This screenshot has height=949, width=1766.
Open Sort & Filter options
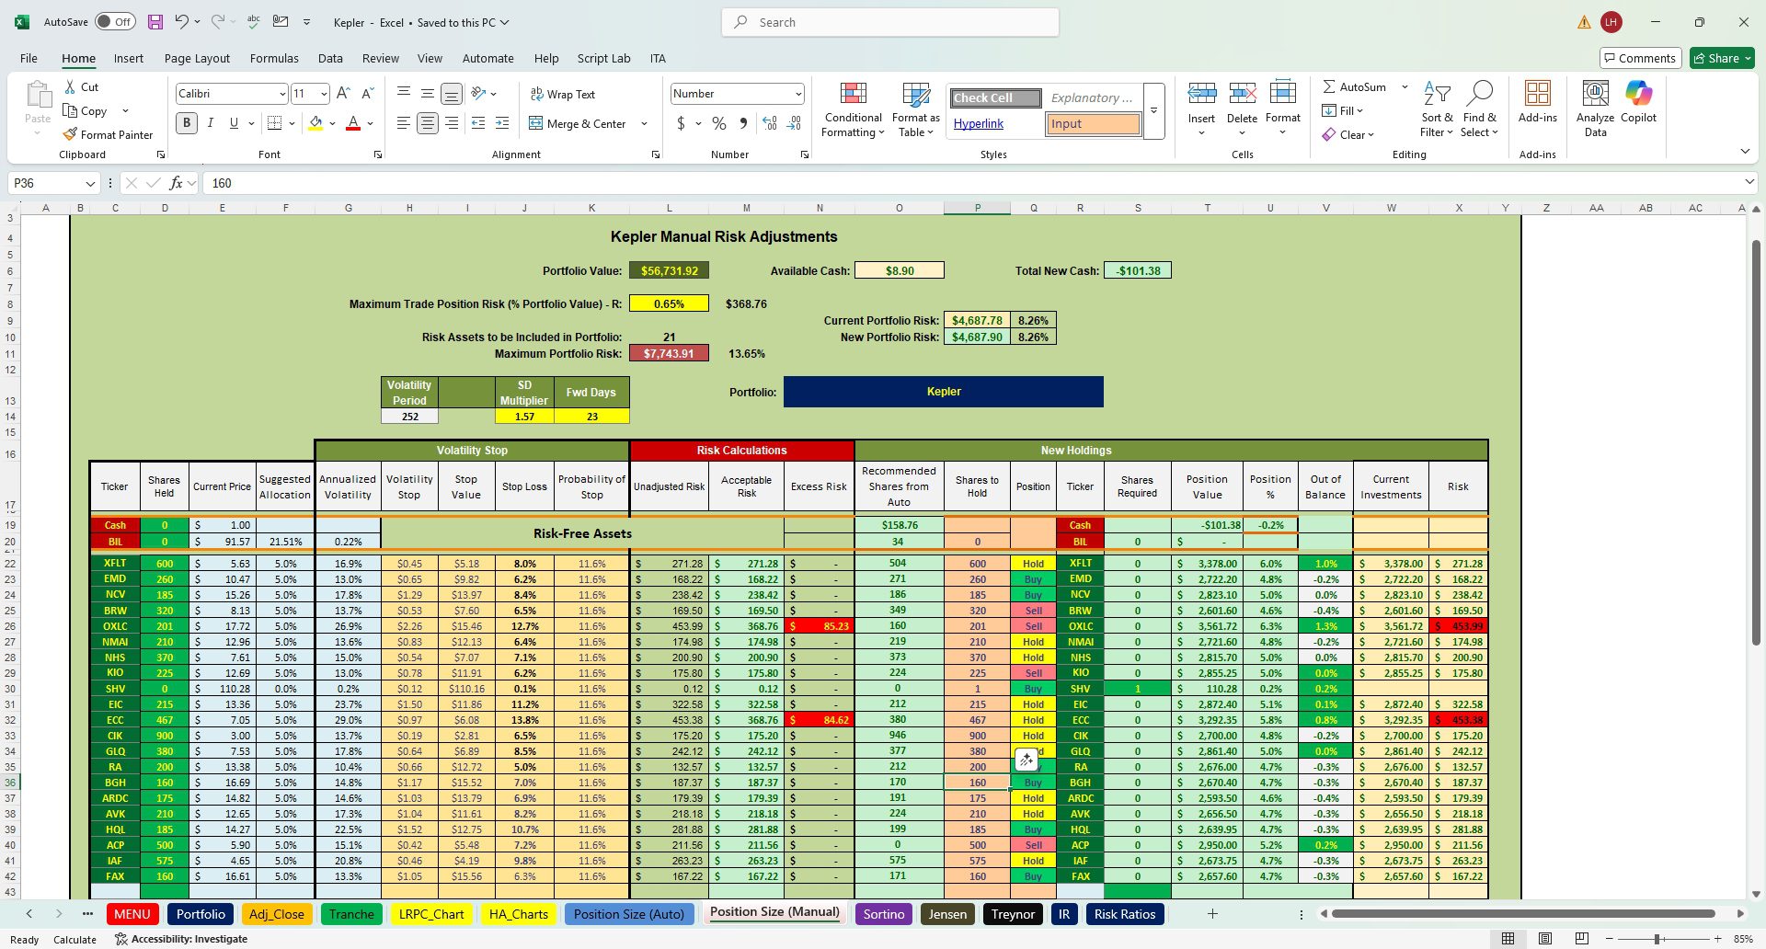click(1437, 109)
